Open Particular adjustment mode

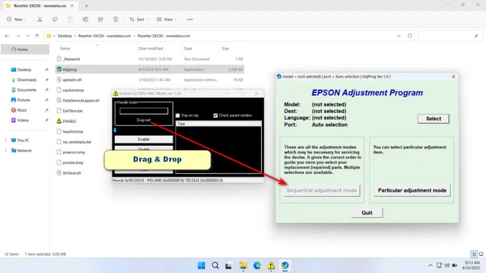[411, 191]
